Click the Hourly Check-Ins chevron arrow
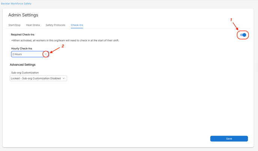 [46, 54]
